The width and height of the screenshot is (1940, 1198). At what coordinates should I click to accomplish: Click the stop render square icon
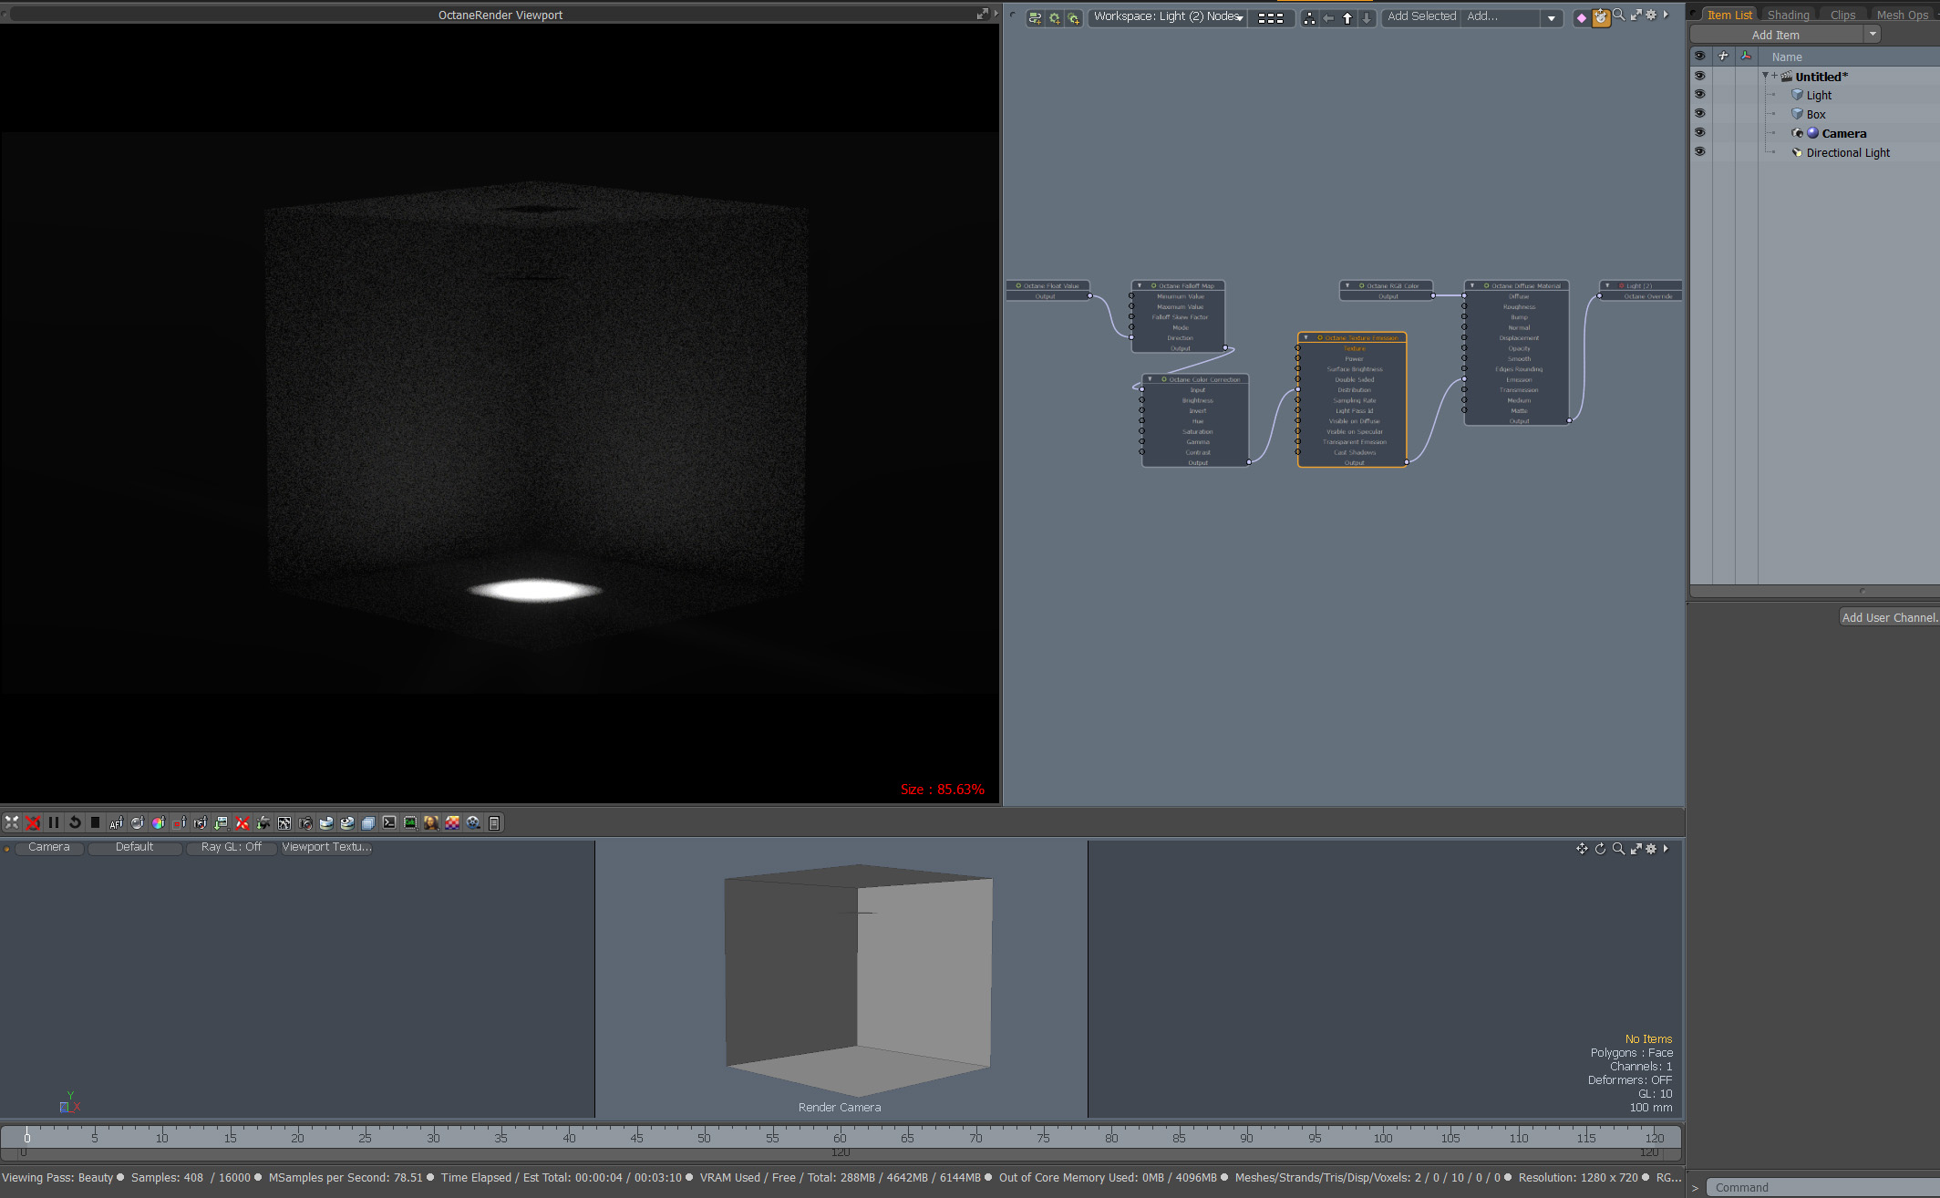tap(95, 822)
